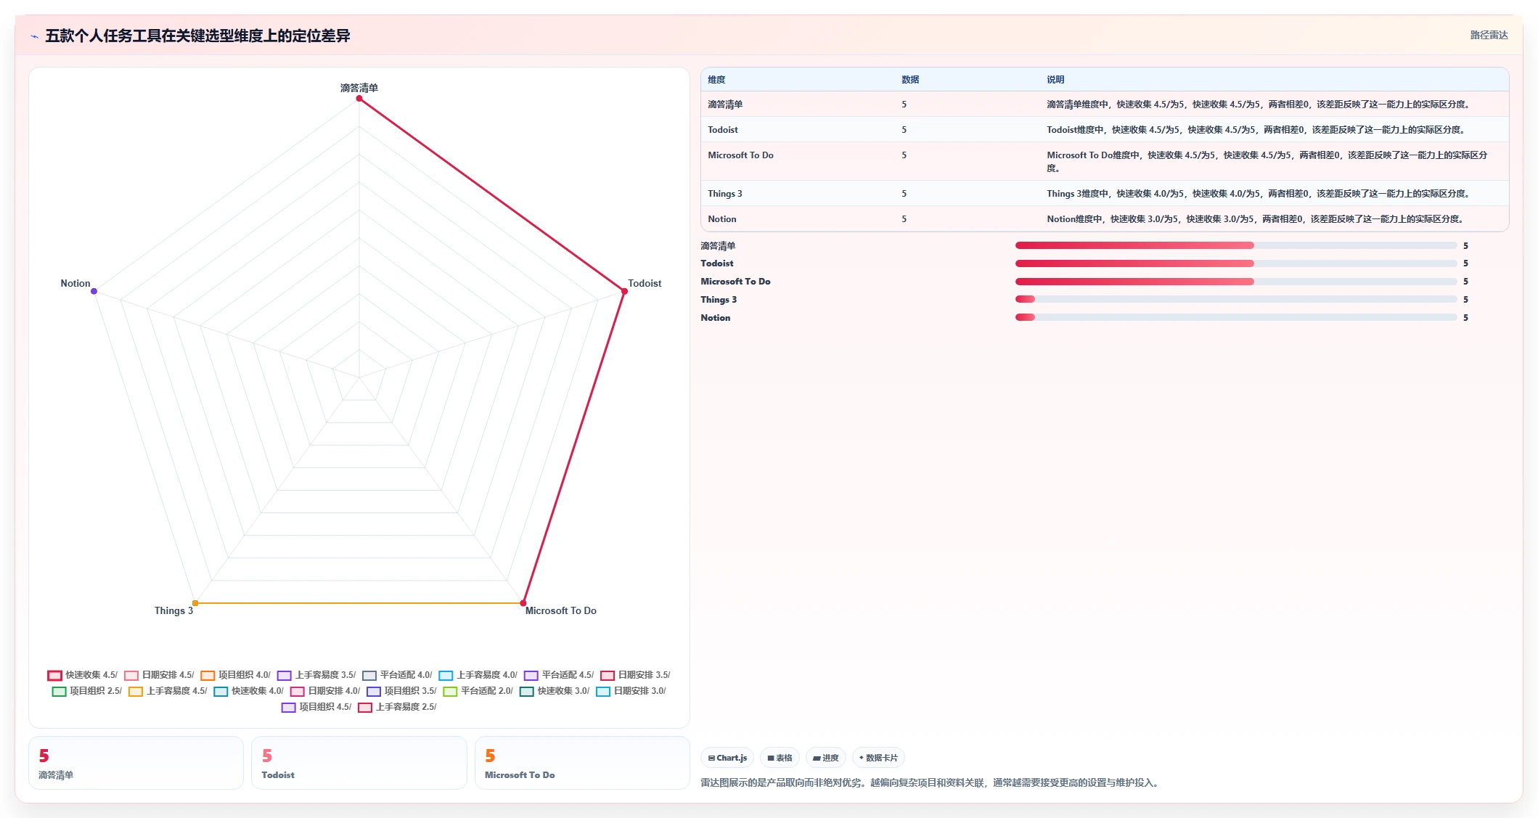This screenshot has height=818, width=1538.
Task: Click the 路径雷达 tag in the header
Action: pyautogui.click(x=1489, y=35)
